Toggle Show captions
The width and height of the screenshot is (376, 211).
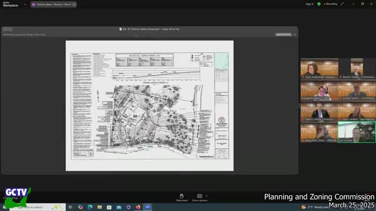(200, 198)
